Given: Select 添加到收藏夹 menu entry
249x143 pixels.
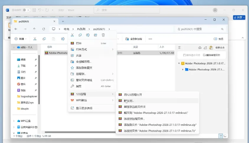Looking at the screenshot, I should [92, 68].
